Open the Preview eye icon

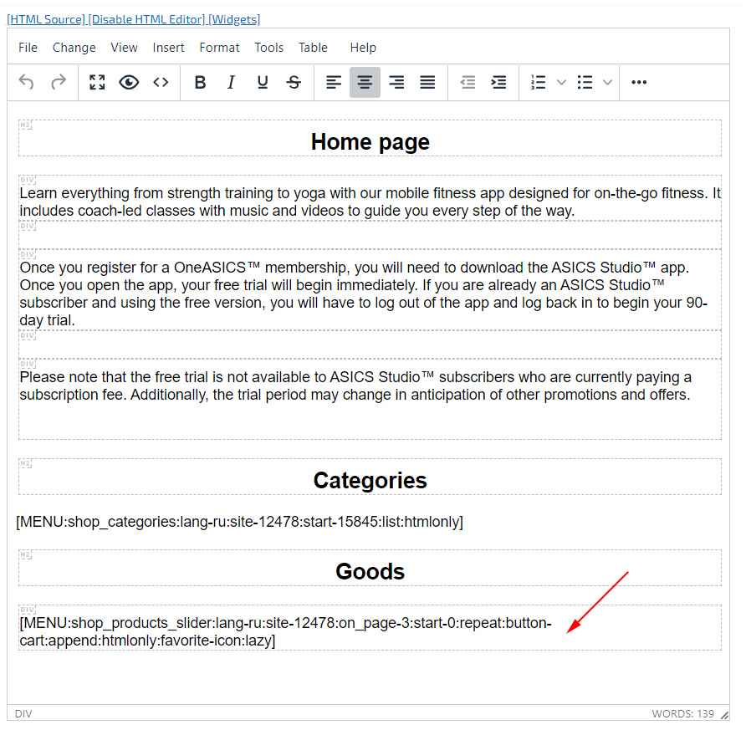[x=129, y=82]
